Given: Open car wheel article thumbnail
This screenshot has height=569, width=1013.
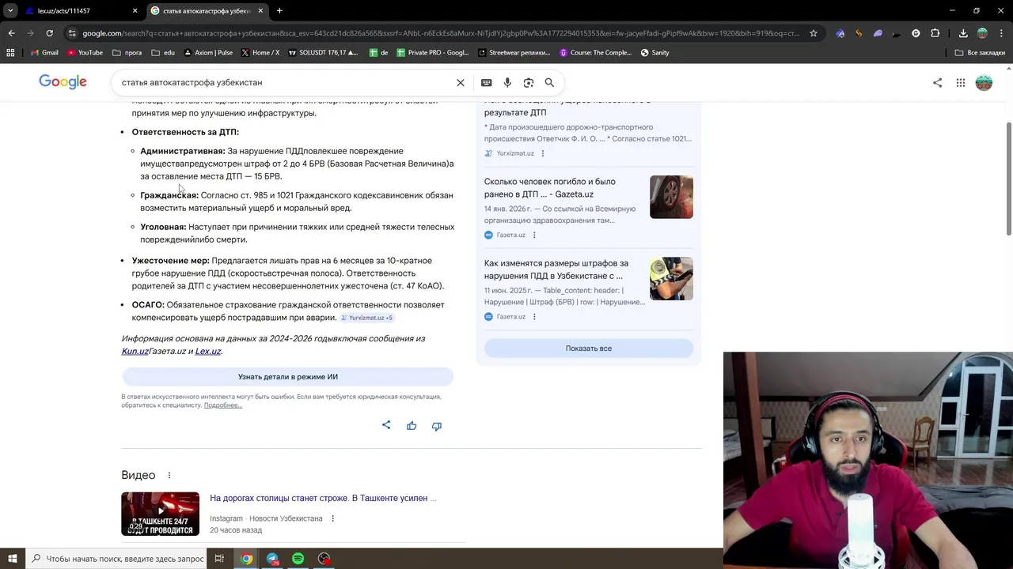Looking at the screenshot, I should pos(671,197).
